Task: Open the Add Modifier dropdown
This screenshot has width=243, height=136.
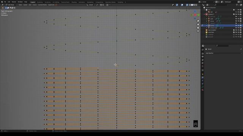Action: (x=224, y=53)
